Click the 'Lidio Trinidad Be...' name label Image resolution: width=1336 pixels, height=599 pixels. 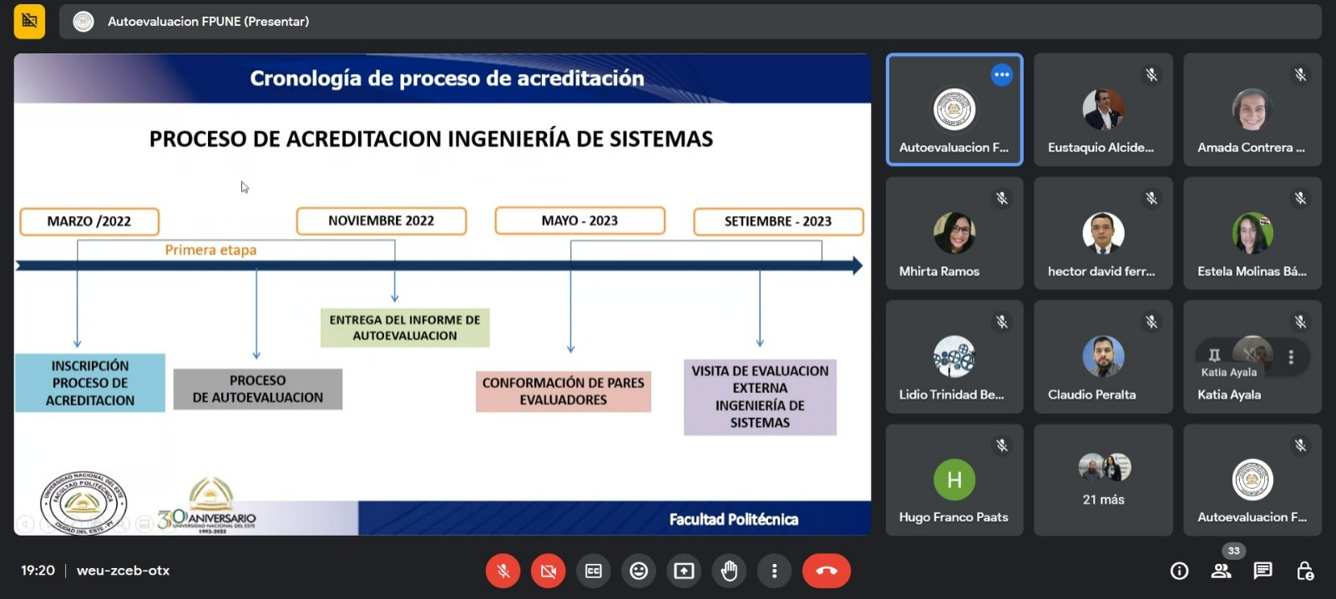click(952, 395)
